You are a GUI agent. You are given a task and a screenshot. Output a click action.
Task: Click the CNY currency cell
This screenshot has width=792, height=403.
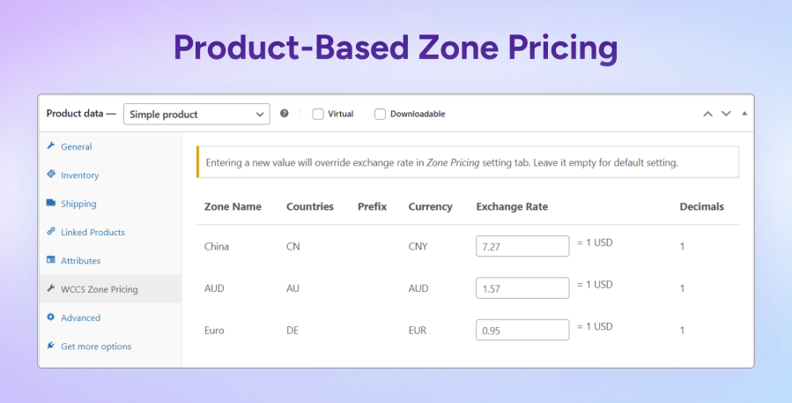(418, 246)
